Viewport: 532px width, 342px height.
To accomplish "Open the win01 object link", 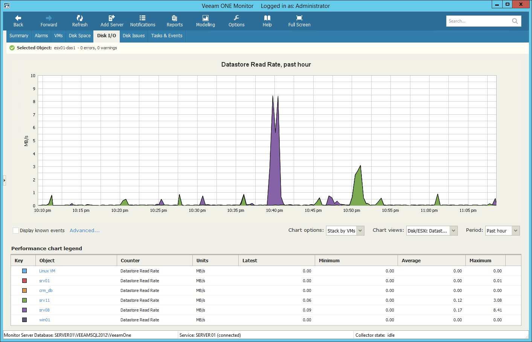I will pyautogui.click(x=44, y=320).
